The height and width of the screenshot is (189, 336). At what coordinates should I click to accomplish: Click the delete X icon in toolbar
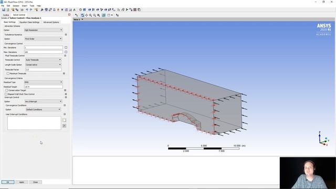62,9
